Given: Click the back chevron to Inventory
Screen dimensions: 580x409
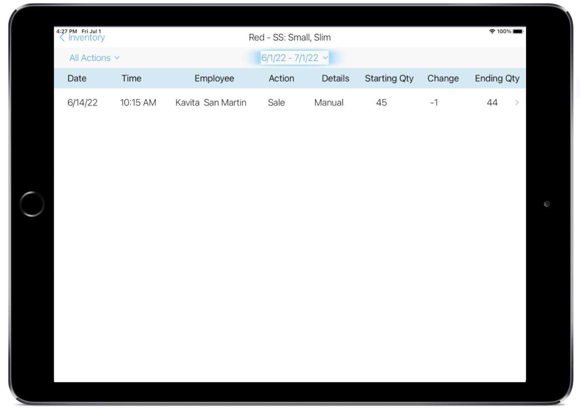Looking at the screenshot, I should tap(62, 37).
